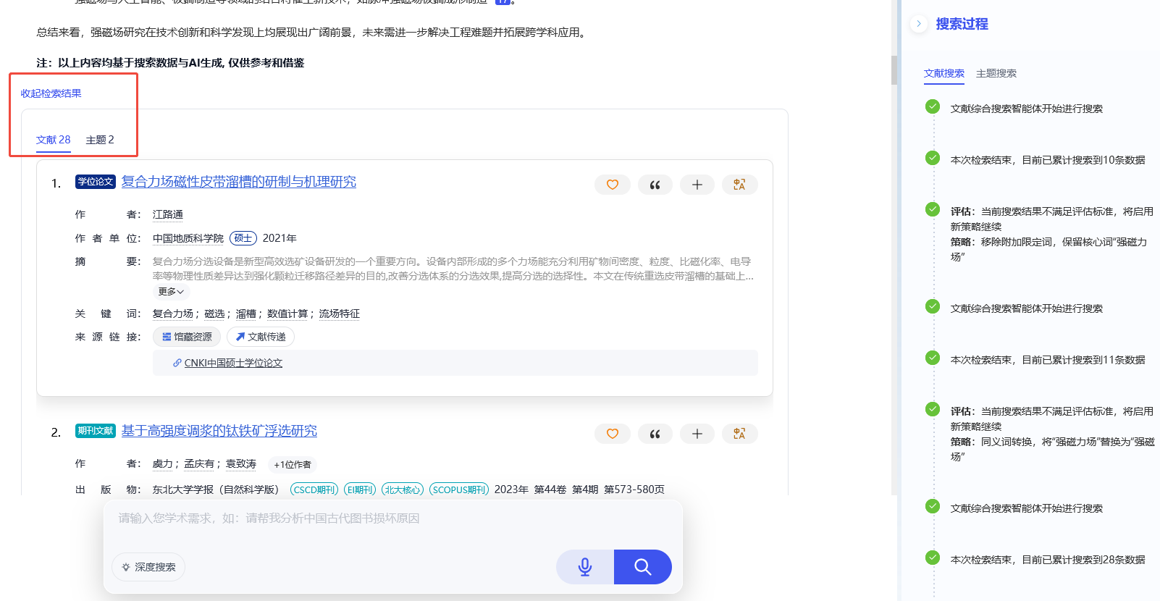Viewport: 1160px width, 601px height.
Task: Add result 2 with the plus icon
Action: [697, 434]
